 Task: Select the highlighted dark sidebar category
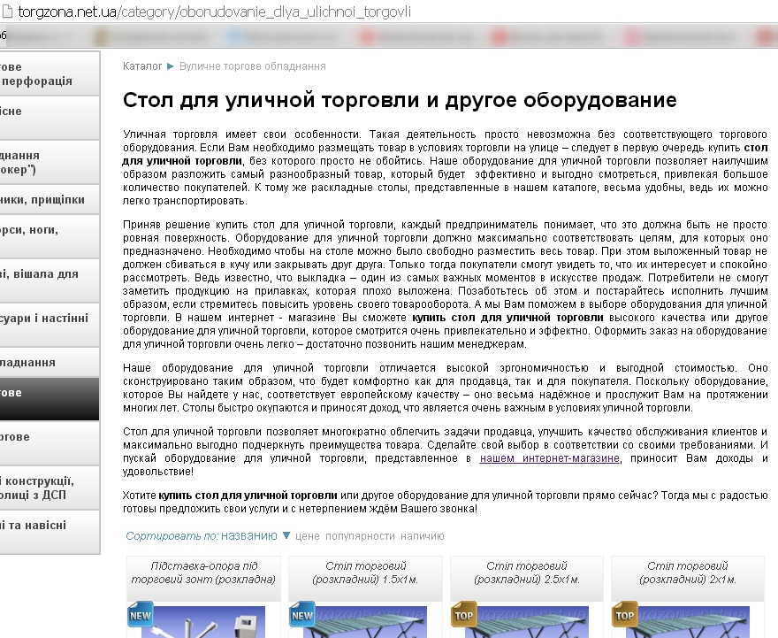point(50,399)
